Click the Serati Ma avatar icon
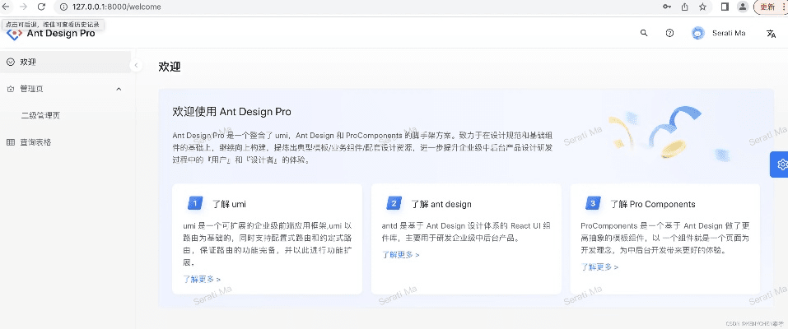The height and width of the screenshot is (329, 788). point(698,34)
